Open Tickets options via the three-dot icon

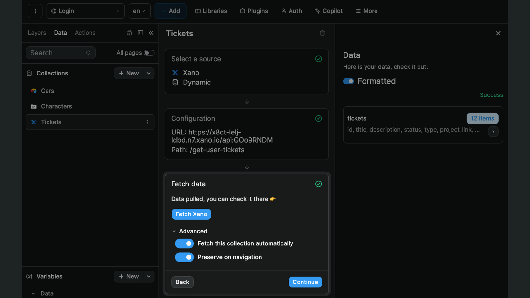point(147,122)
